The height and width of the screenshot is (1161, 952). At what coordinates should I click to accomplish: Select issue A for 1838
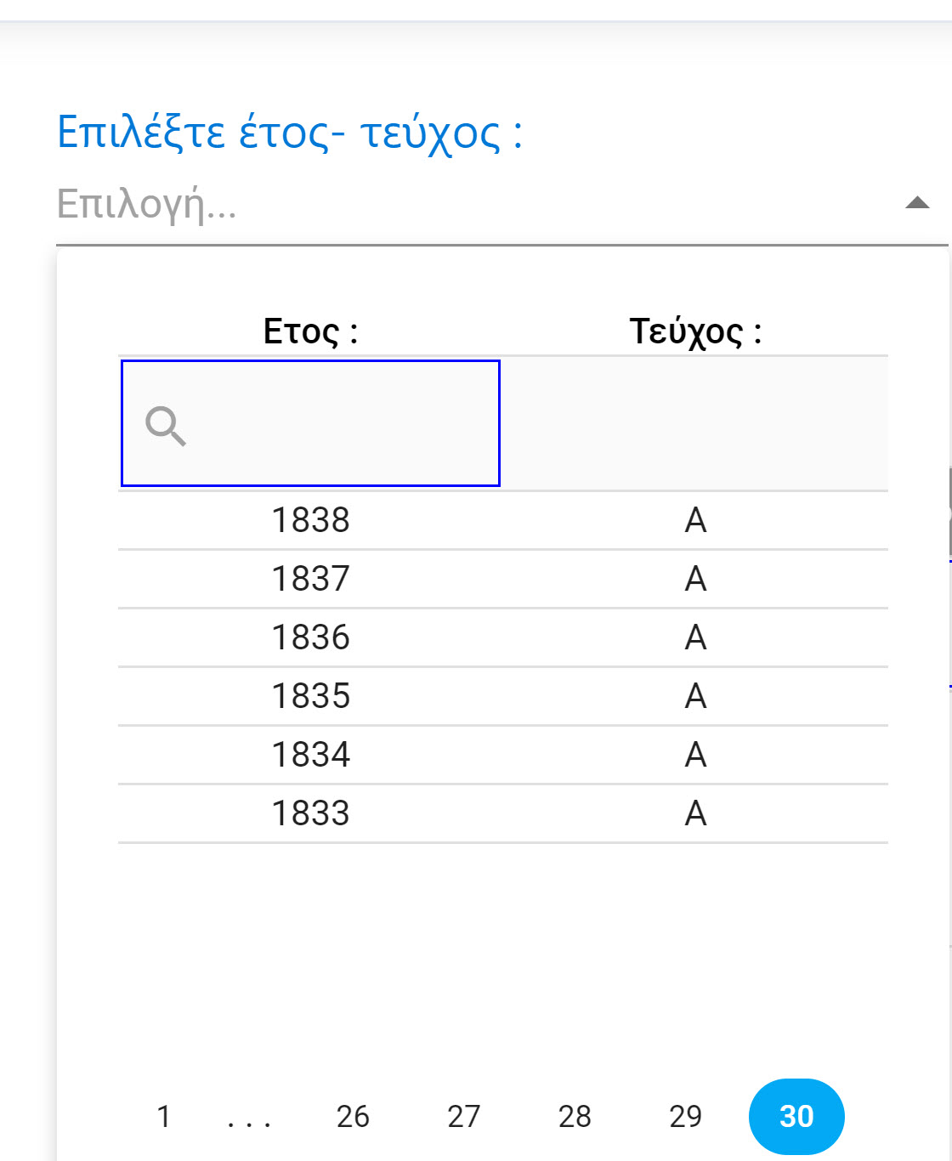pyautogui.click(x=695, y=520)
